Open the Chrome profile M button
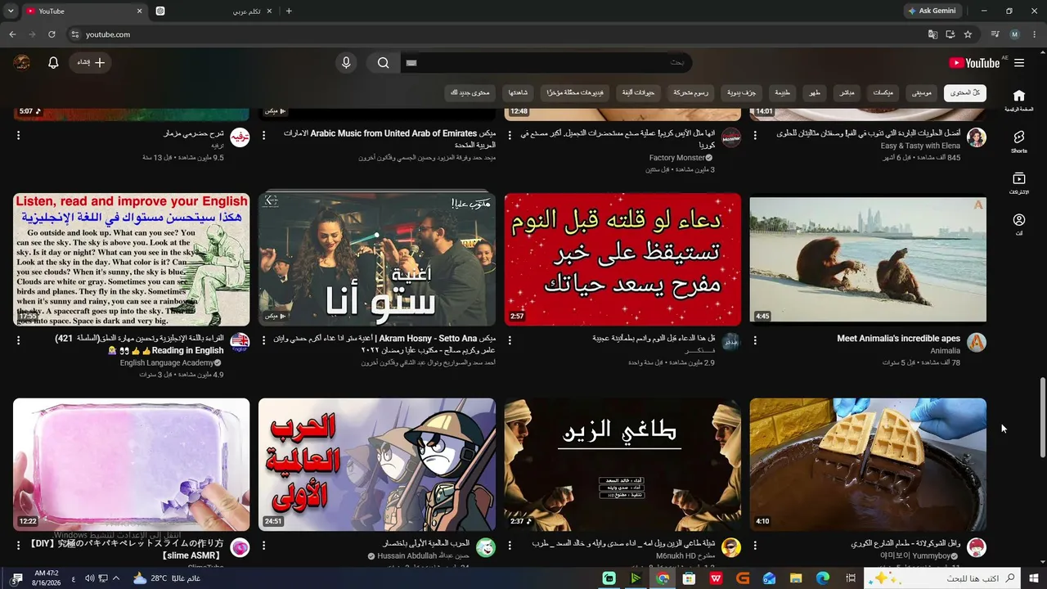The width and height of the screenshot is (1047, 589). click(x=1015, y=34)
